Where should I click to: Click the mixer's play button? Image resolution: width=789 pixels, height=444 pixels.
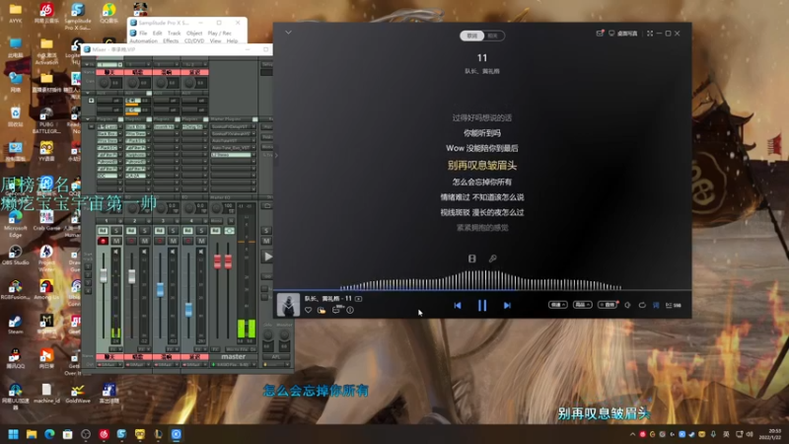[267, 257]
